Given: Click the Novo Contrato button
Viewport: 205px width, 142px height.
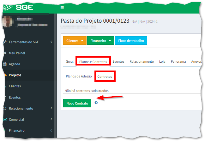Looking at the screenshot, I should tap(77, 103).
